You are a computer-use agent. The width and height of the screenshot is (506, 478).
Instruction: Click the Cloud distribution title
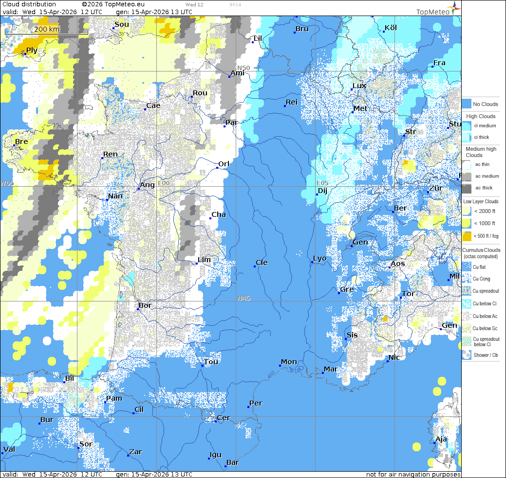click(x=29, y=4)
